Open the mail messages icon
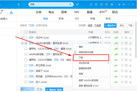The image size is (137, 92). [101, 4]
